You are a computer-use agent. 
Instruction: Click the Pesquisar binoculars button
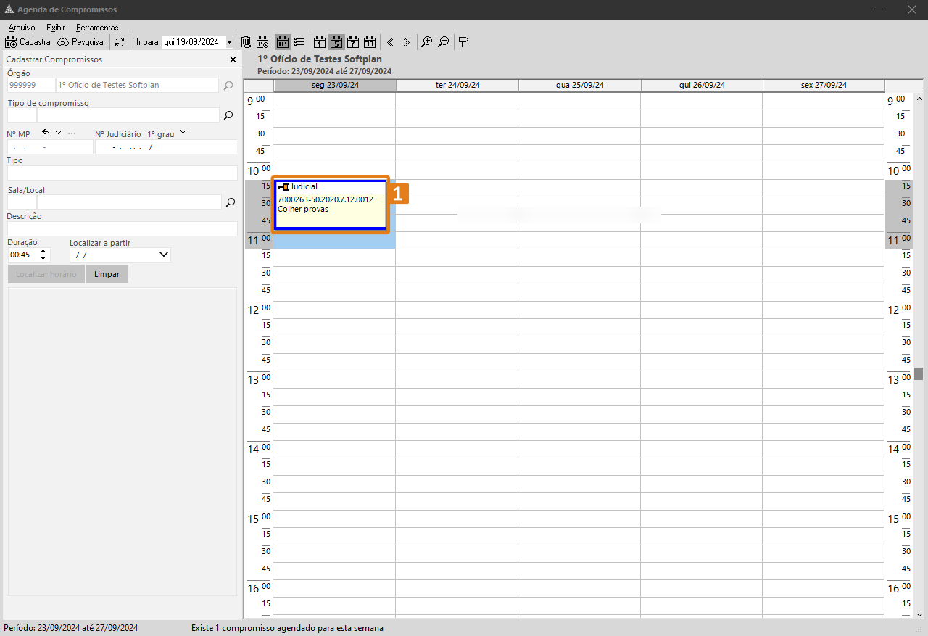(82, 42)
